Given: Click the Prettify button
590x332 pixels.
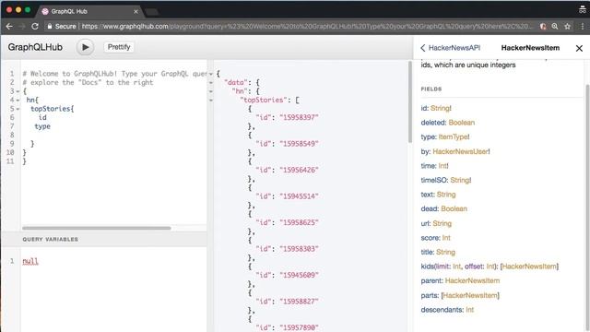Looking at the screenshot, I should [x=119, y=47].
